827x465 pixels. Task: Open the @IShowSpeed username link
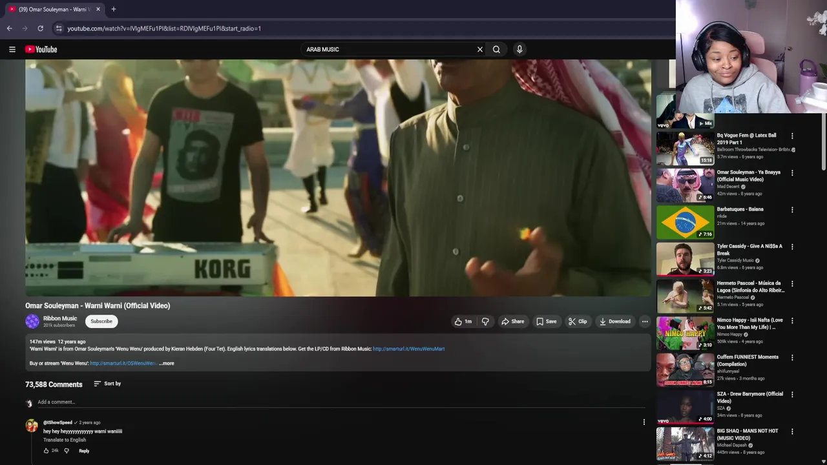pos(58,422)
